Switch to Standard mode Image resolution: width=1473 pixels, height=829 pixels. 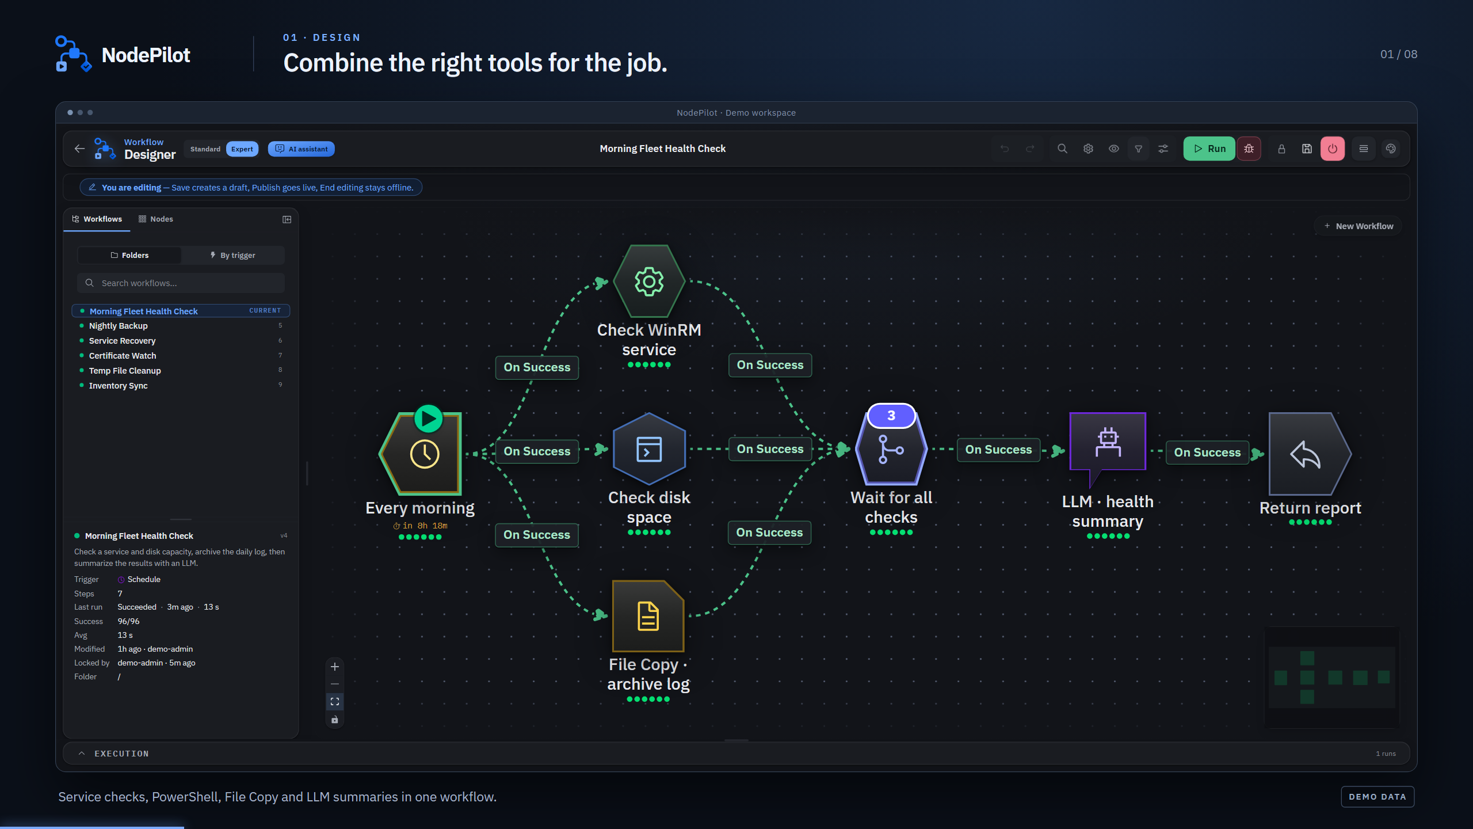pyautogui.click(x=205, y=149)
